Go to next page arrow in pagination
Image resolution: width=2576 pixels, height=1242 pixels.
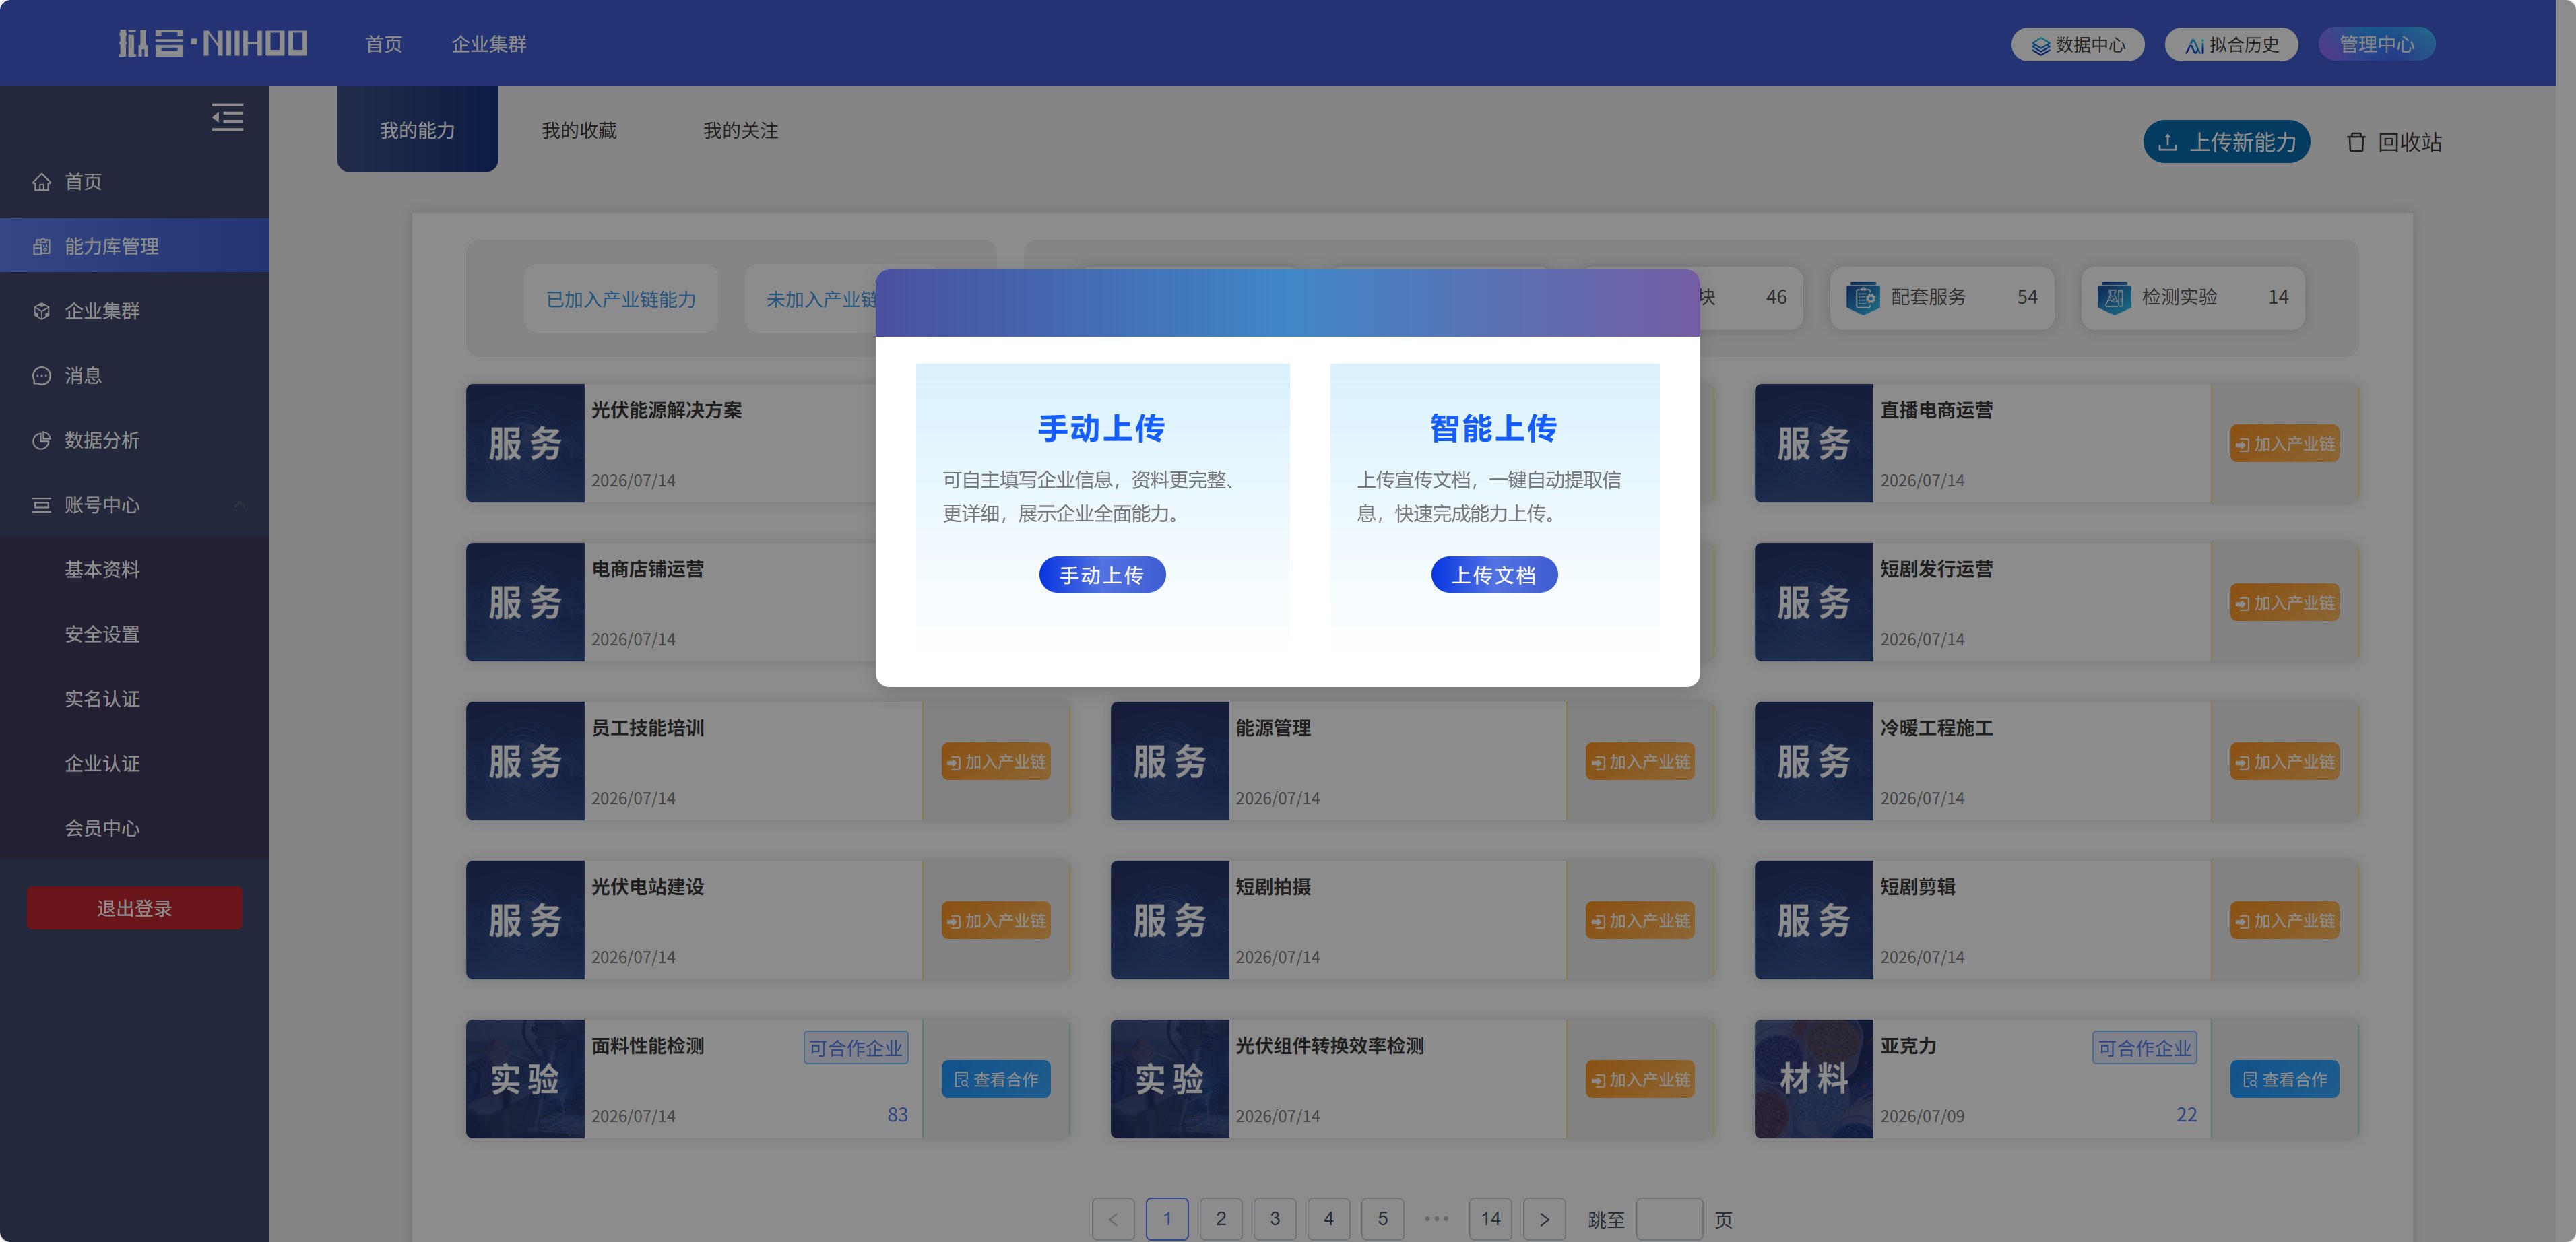pyautogui.click(x=1544, y=1219)
